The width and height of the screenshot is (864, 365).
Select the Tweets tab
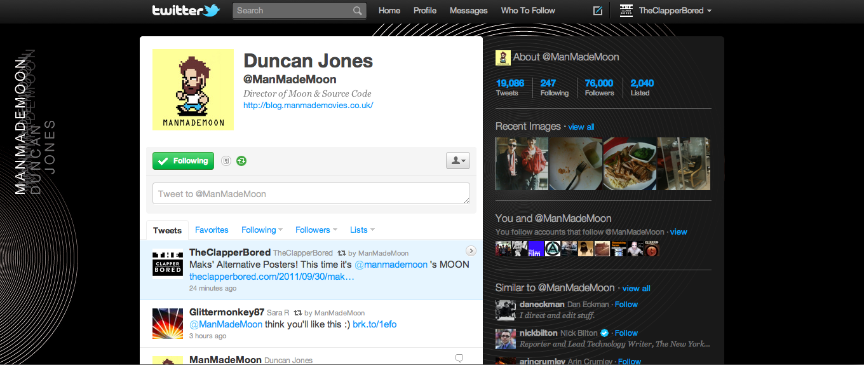(x=168, y=230)
